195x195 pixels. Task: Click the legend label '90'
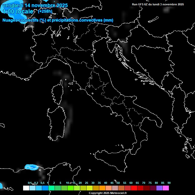coord(169,183)
